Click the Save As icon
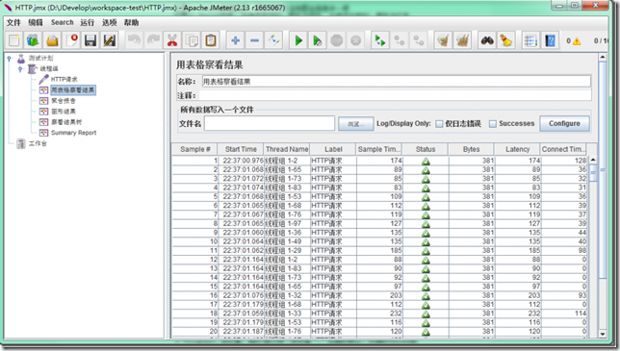620x351 pixels. [x=110, y=40]
